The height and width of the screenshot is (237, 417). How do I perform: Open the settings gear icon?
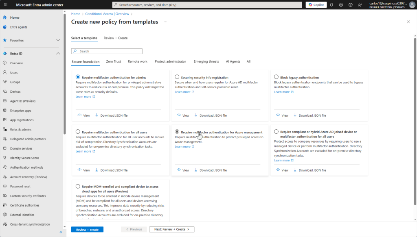(341, 4)
